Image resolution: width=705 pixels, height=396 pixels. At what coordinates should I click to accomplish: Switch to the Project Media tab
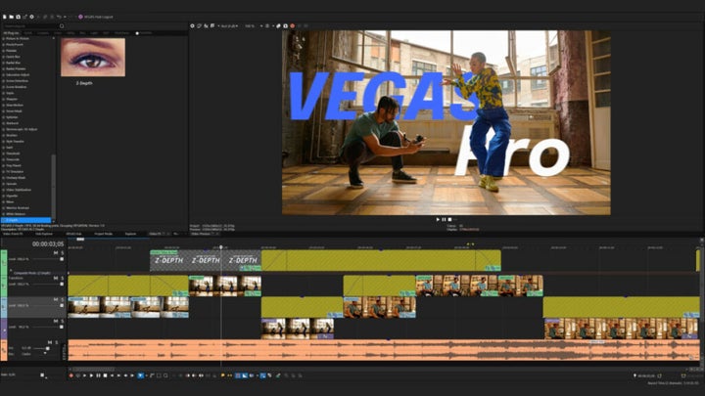tap(103, 234)
